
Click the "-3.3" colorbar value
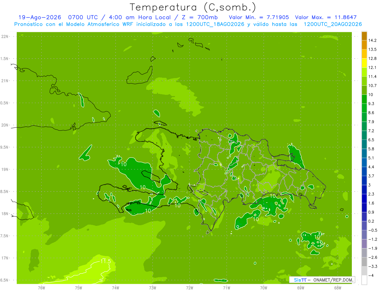372,266
